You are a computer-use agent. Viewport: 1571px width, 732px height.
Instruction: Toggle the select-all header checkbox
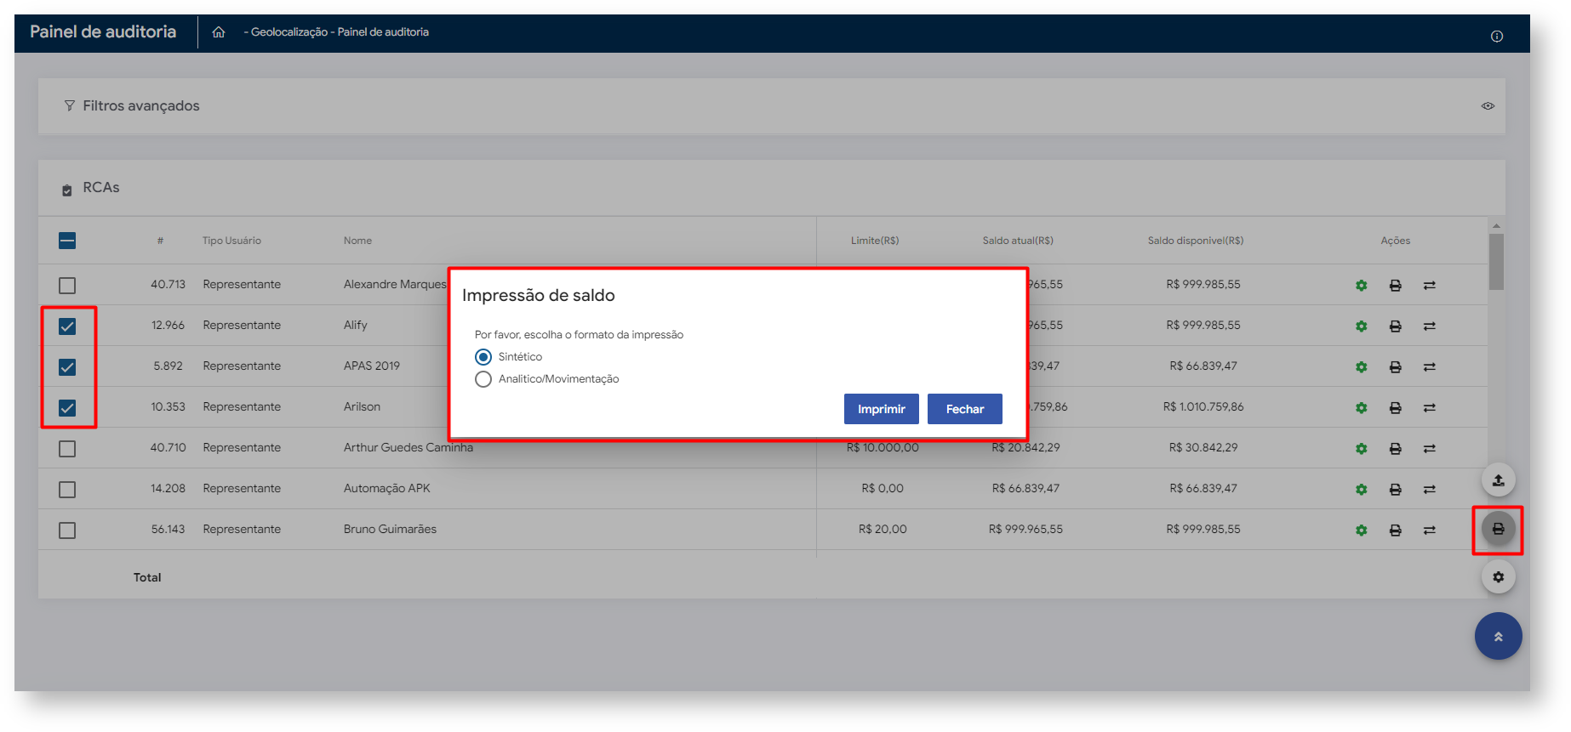pyautogui.click(x=67, y=241)
